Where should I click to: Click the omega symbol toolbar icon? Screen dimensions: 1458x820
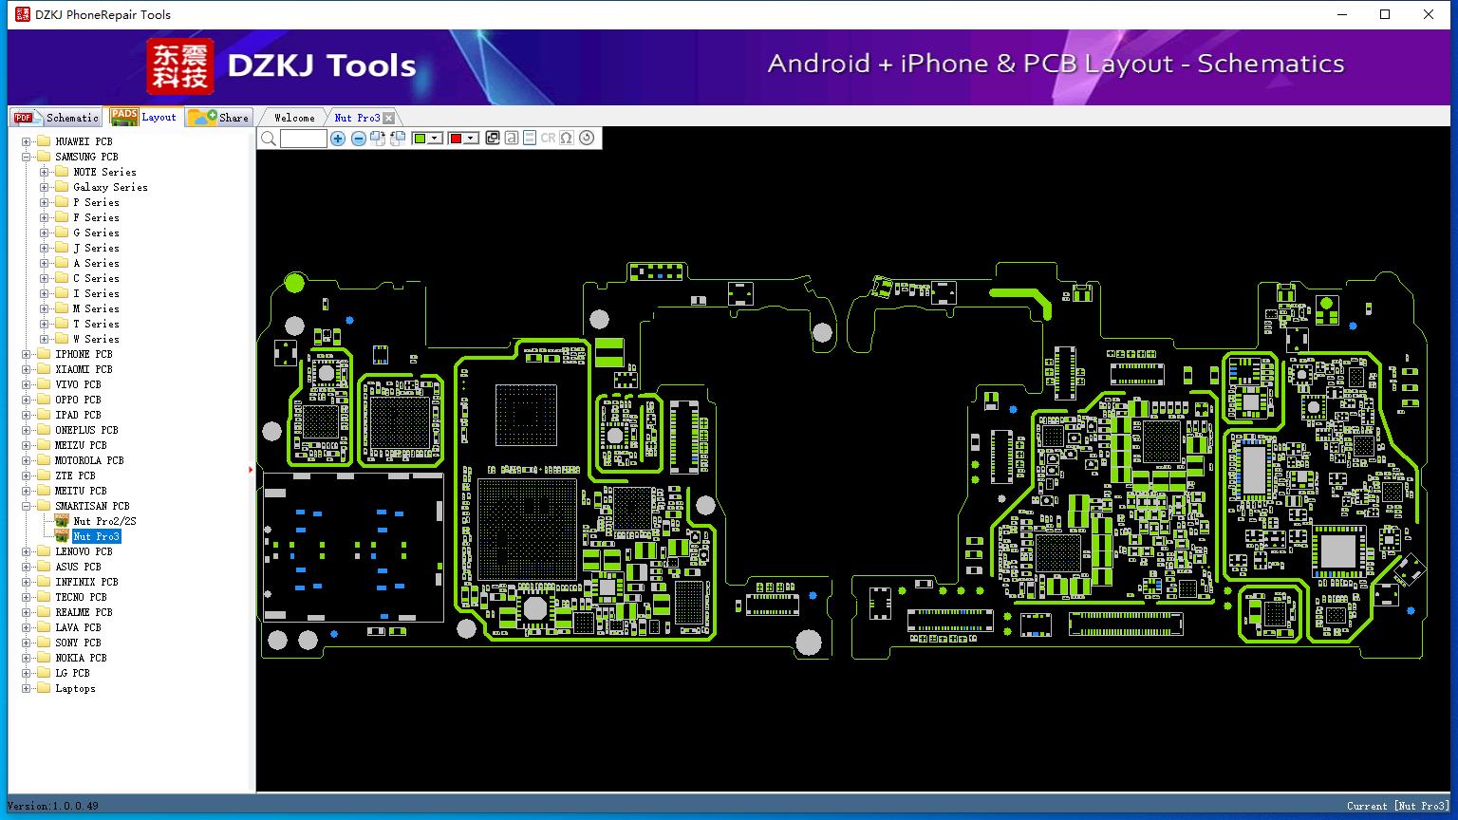tap(567, 139)
